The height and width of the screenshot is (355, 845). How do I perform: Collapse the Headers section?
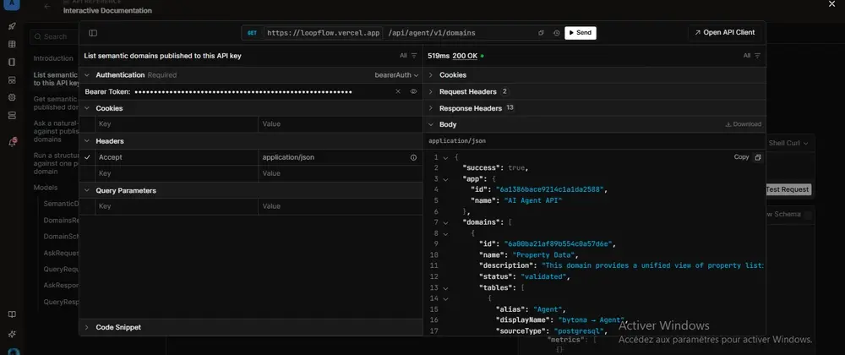point(87,141)
